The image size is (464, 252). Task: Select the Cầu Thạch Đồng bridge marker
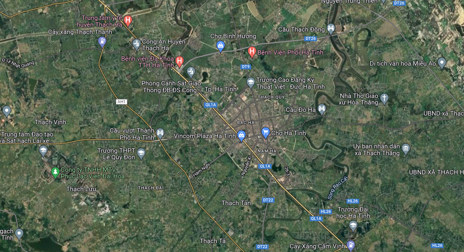click(331, 29)
